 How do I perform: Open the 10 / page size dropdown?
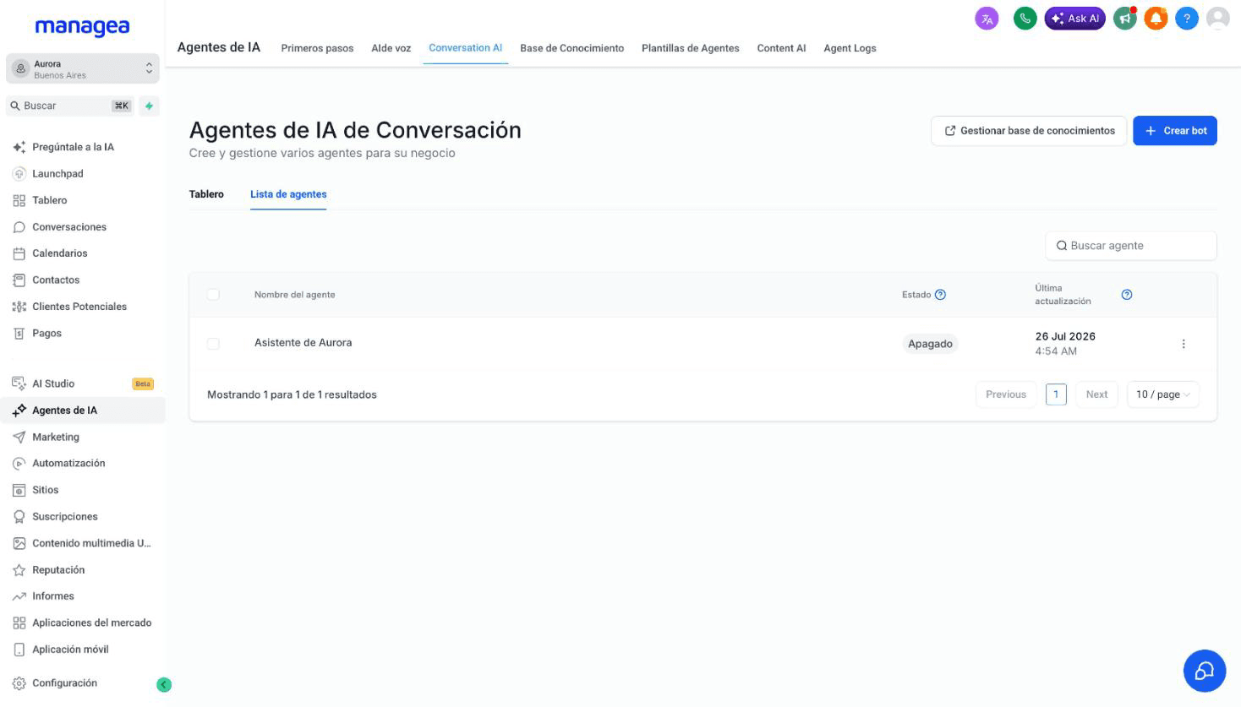1163,394
